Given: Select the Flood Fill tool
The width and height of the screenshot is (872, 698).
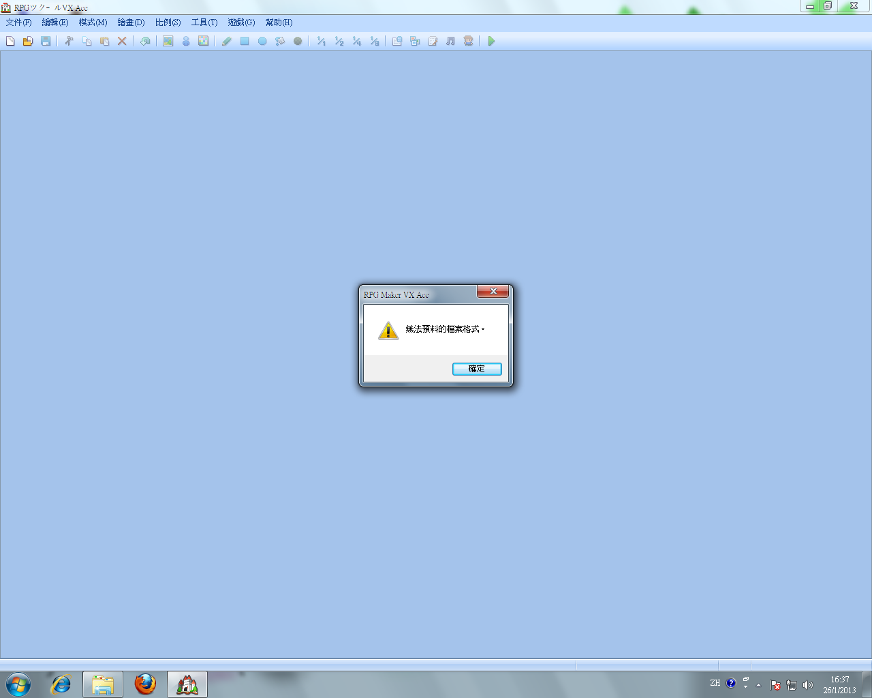Looking at the screenshot, I should 280,42.
